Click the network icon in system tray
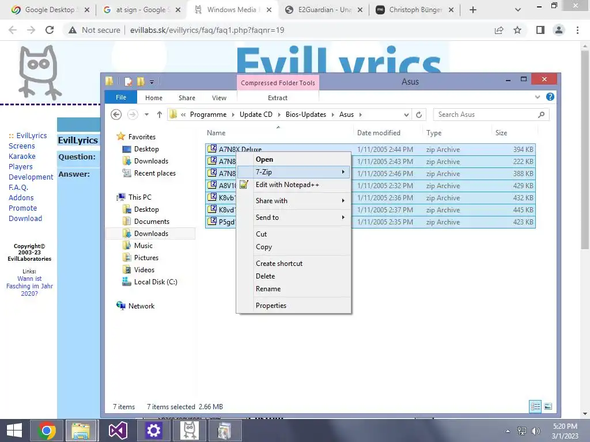Screen dimensions: 590x442 522,431
